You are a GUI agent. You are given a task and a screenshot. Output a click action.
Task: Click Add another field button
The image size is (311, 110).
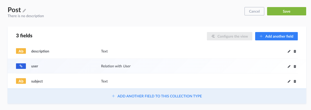[276, 36]
